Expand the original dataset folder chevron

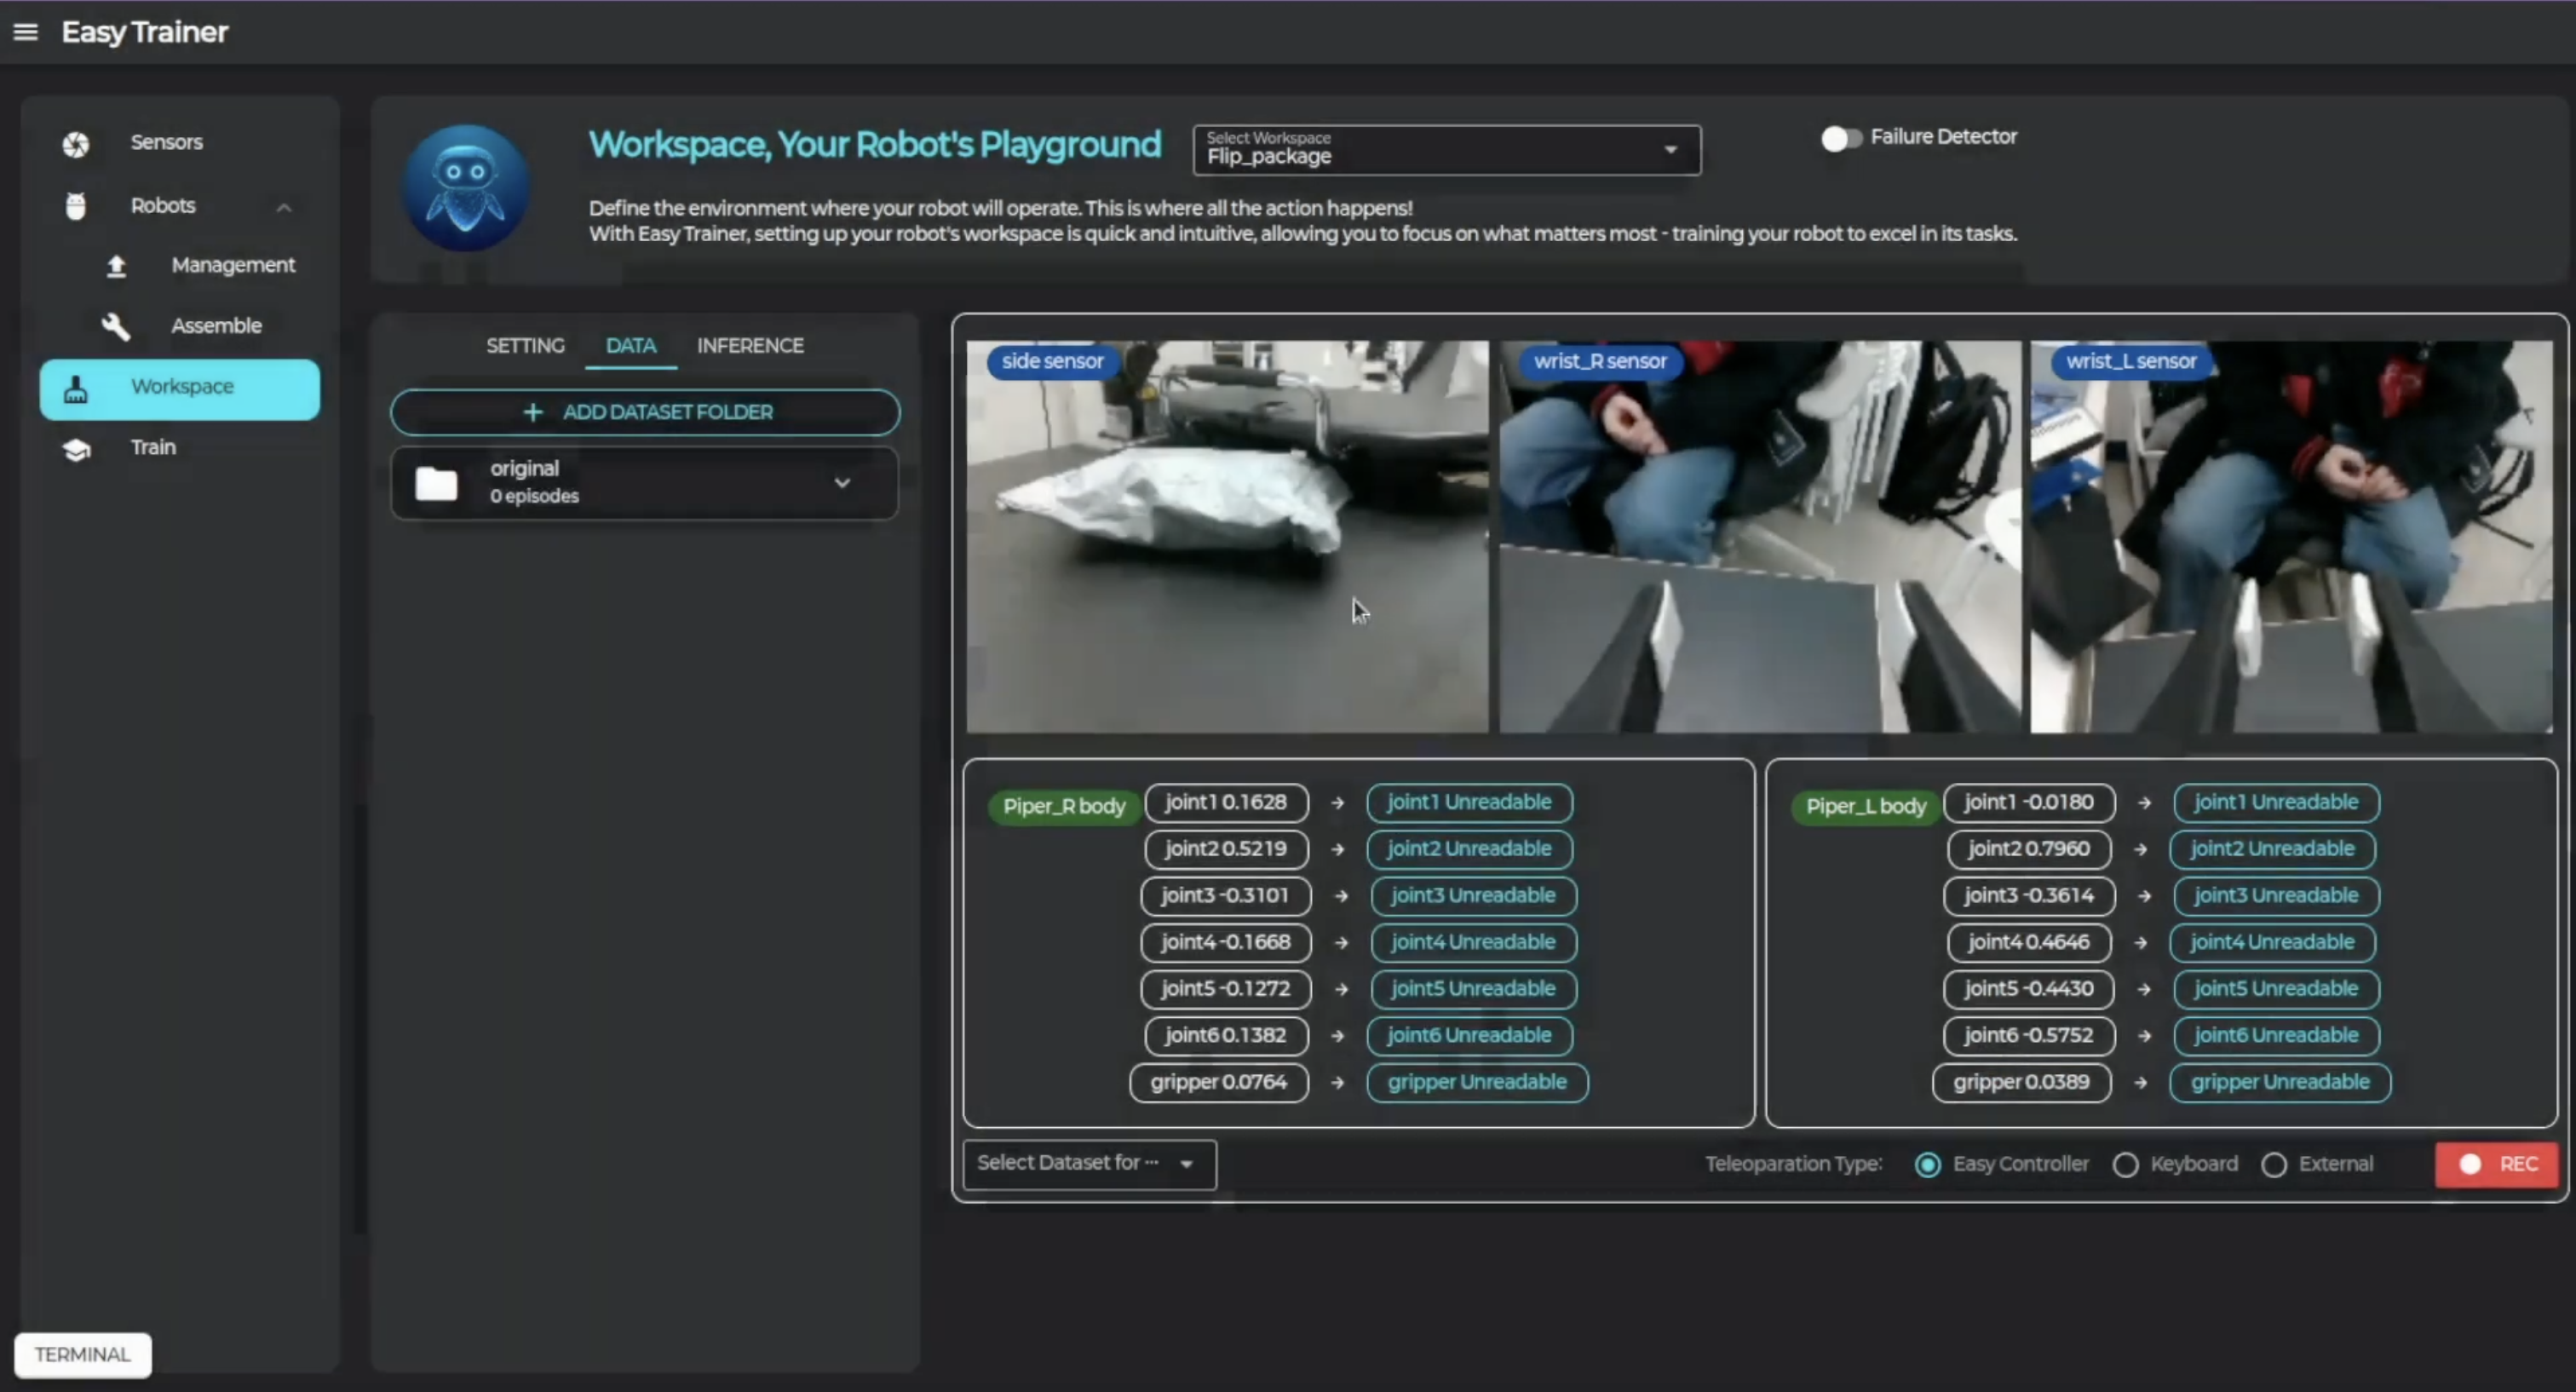point(842,483)
